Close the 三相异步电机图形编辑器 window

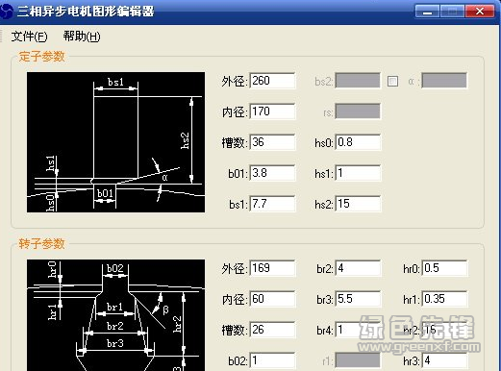pos(480,12)
